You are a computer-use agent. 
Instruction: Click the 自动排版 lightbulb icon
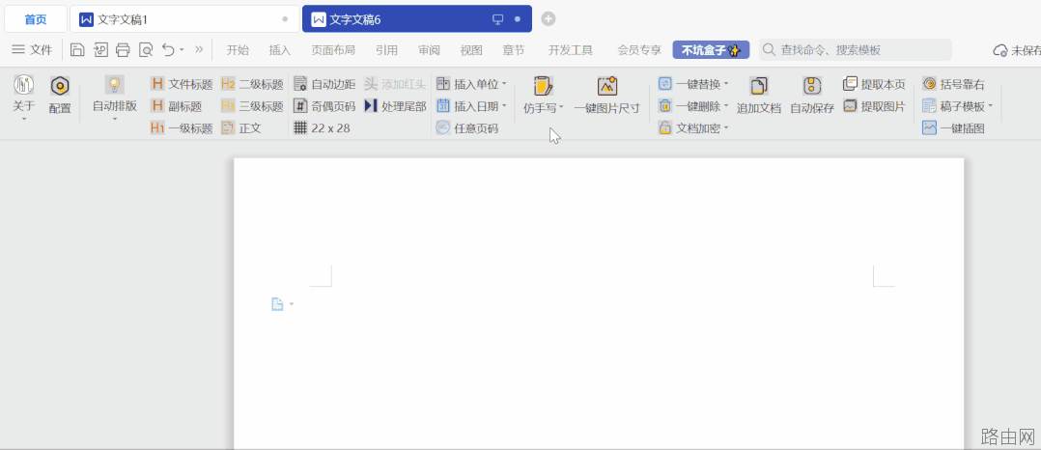pyautogui.click(x=114, y=85)
